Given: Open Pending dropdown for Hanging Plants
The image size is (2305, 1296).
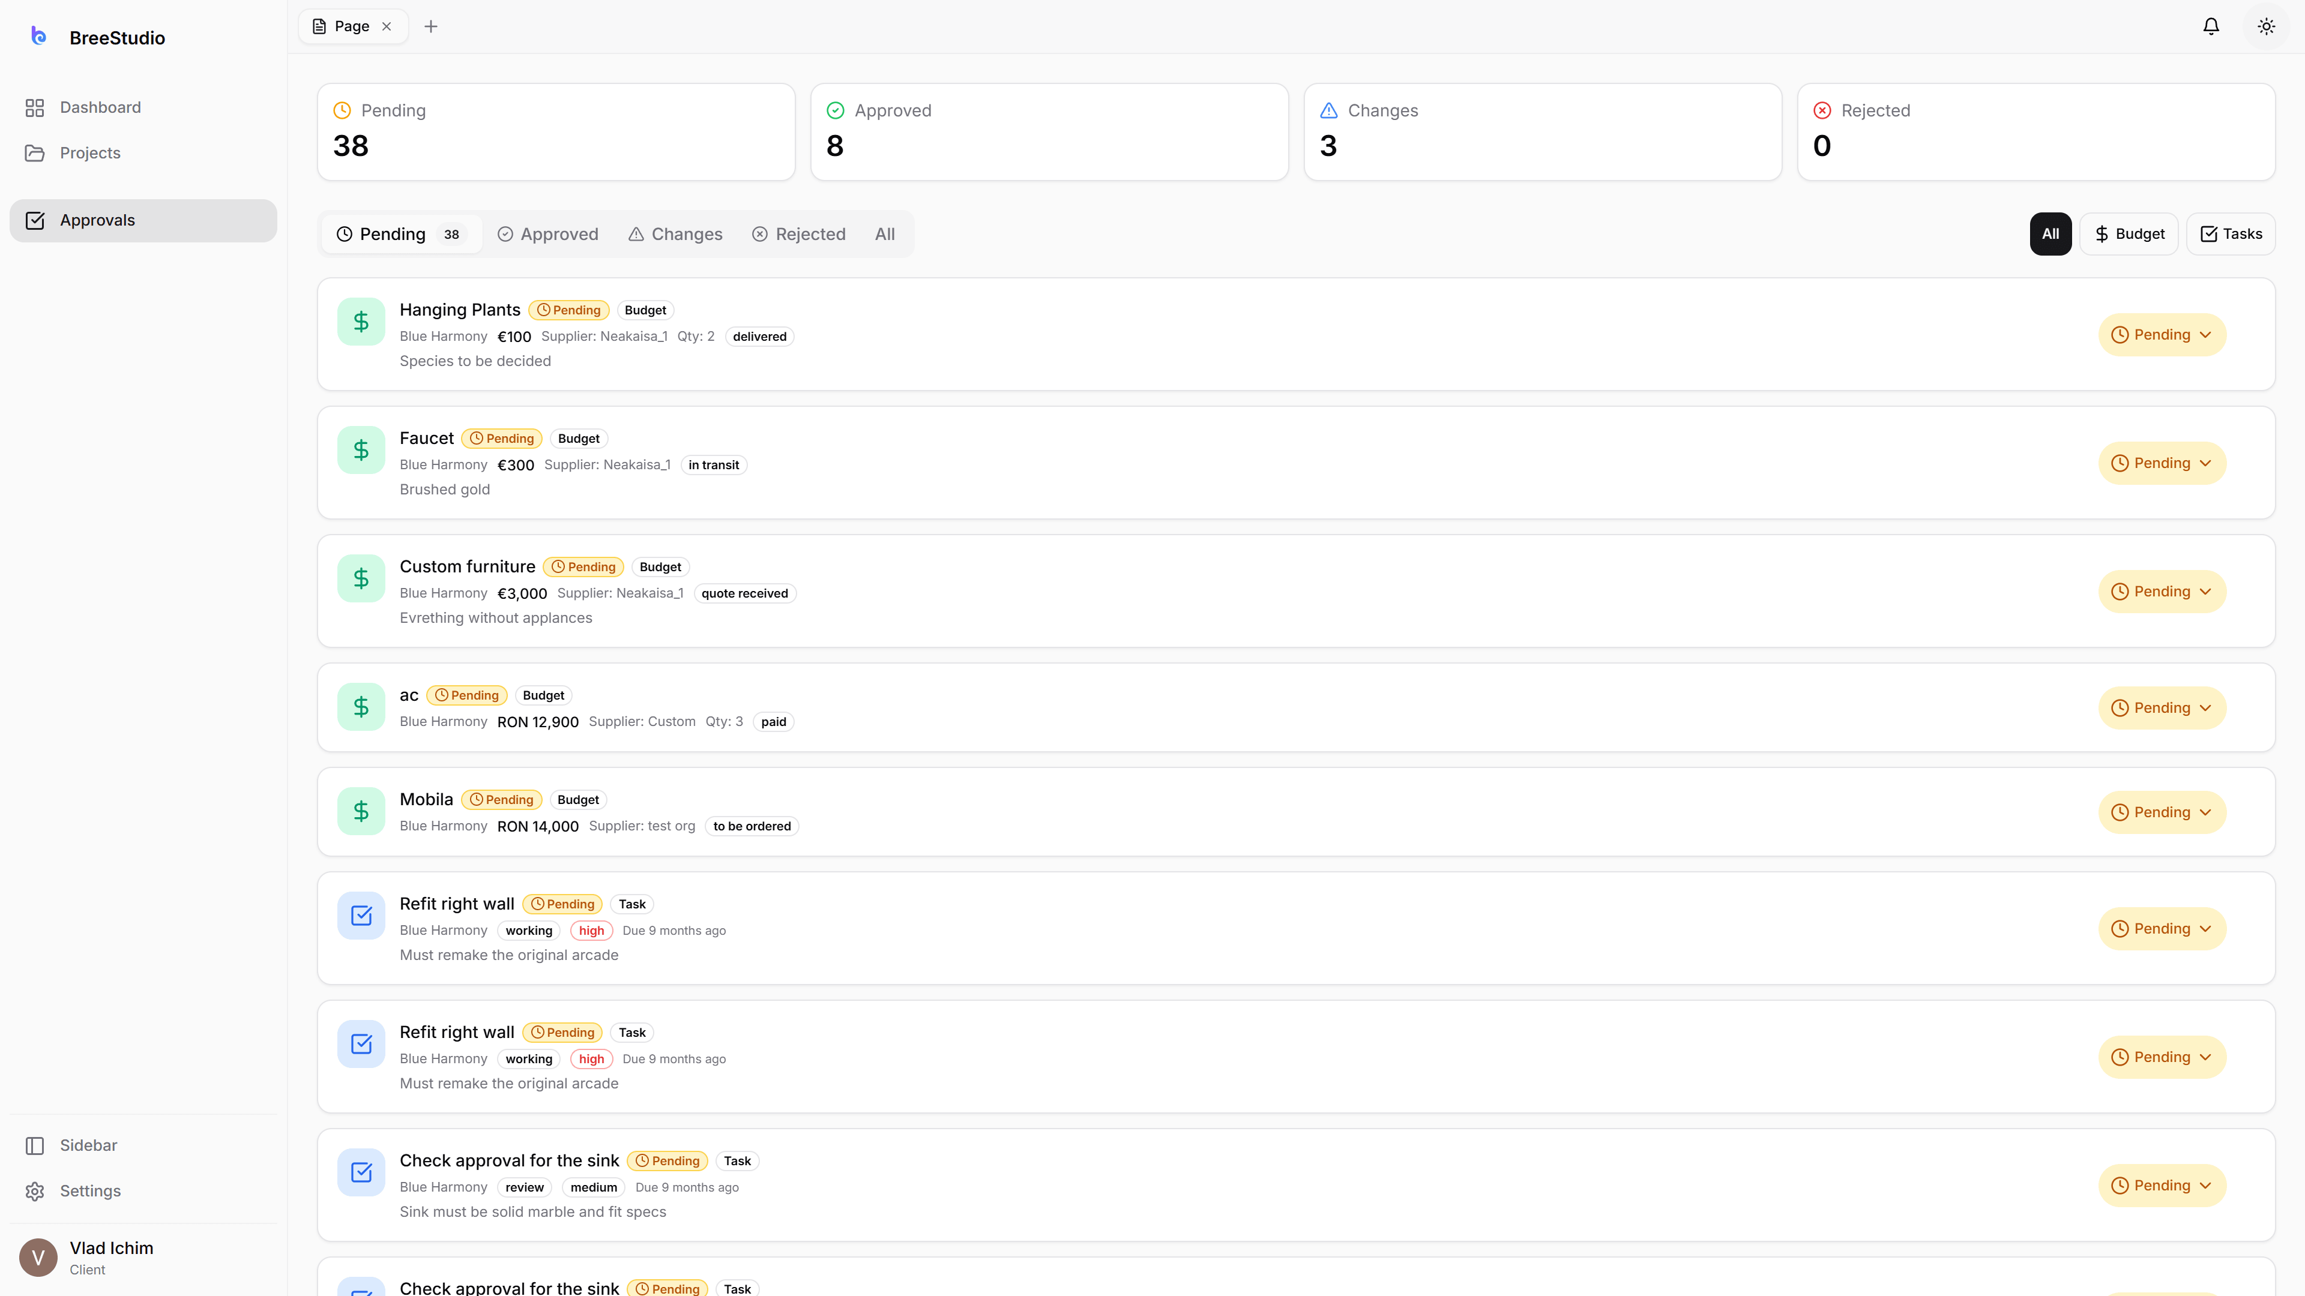Looking at the screenshot, I should tap(2162, 335).
